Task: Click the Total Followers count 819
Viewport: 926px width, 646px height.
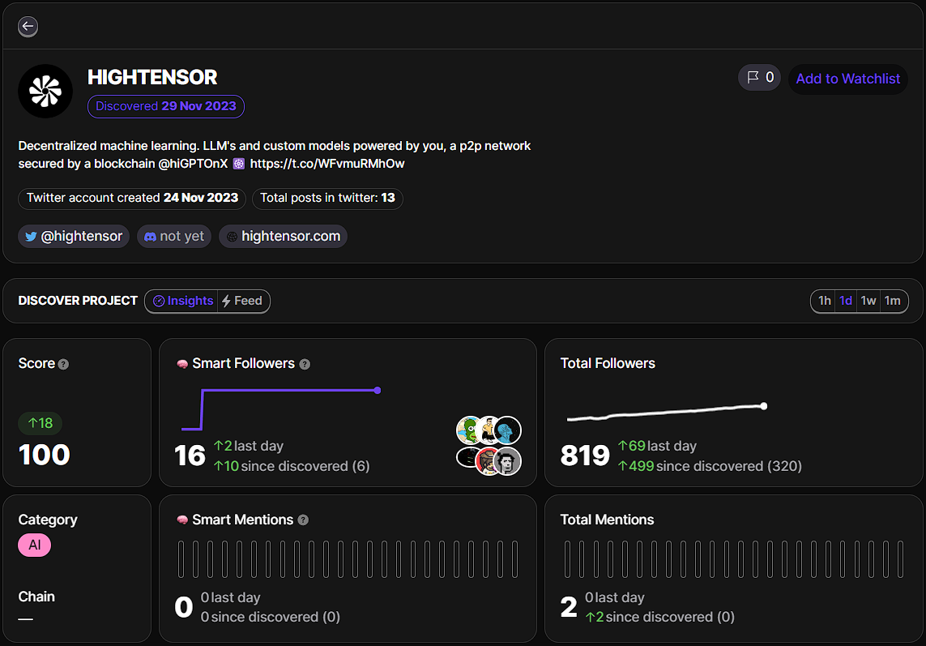Action: [x=585, y=456]
